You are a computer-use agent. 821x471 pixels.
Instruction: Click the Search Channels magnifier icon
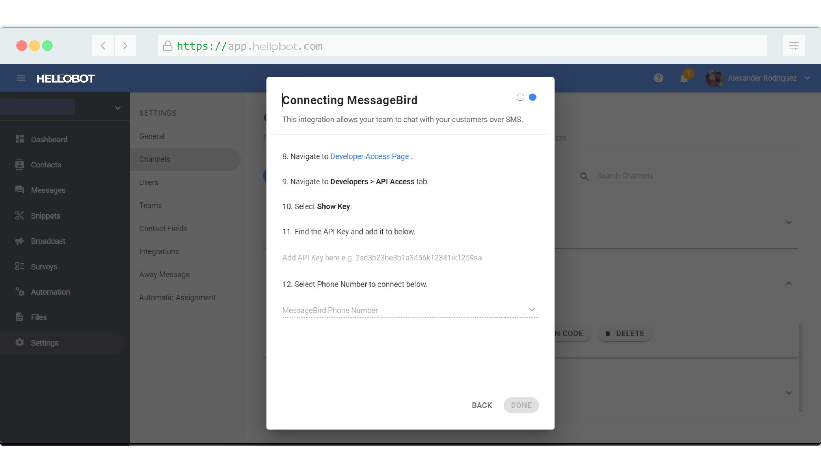[584, 176]
